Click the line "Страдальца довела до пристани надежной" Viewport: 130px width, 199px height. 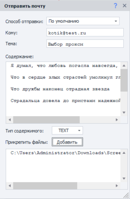(65, 101)
